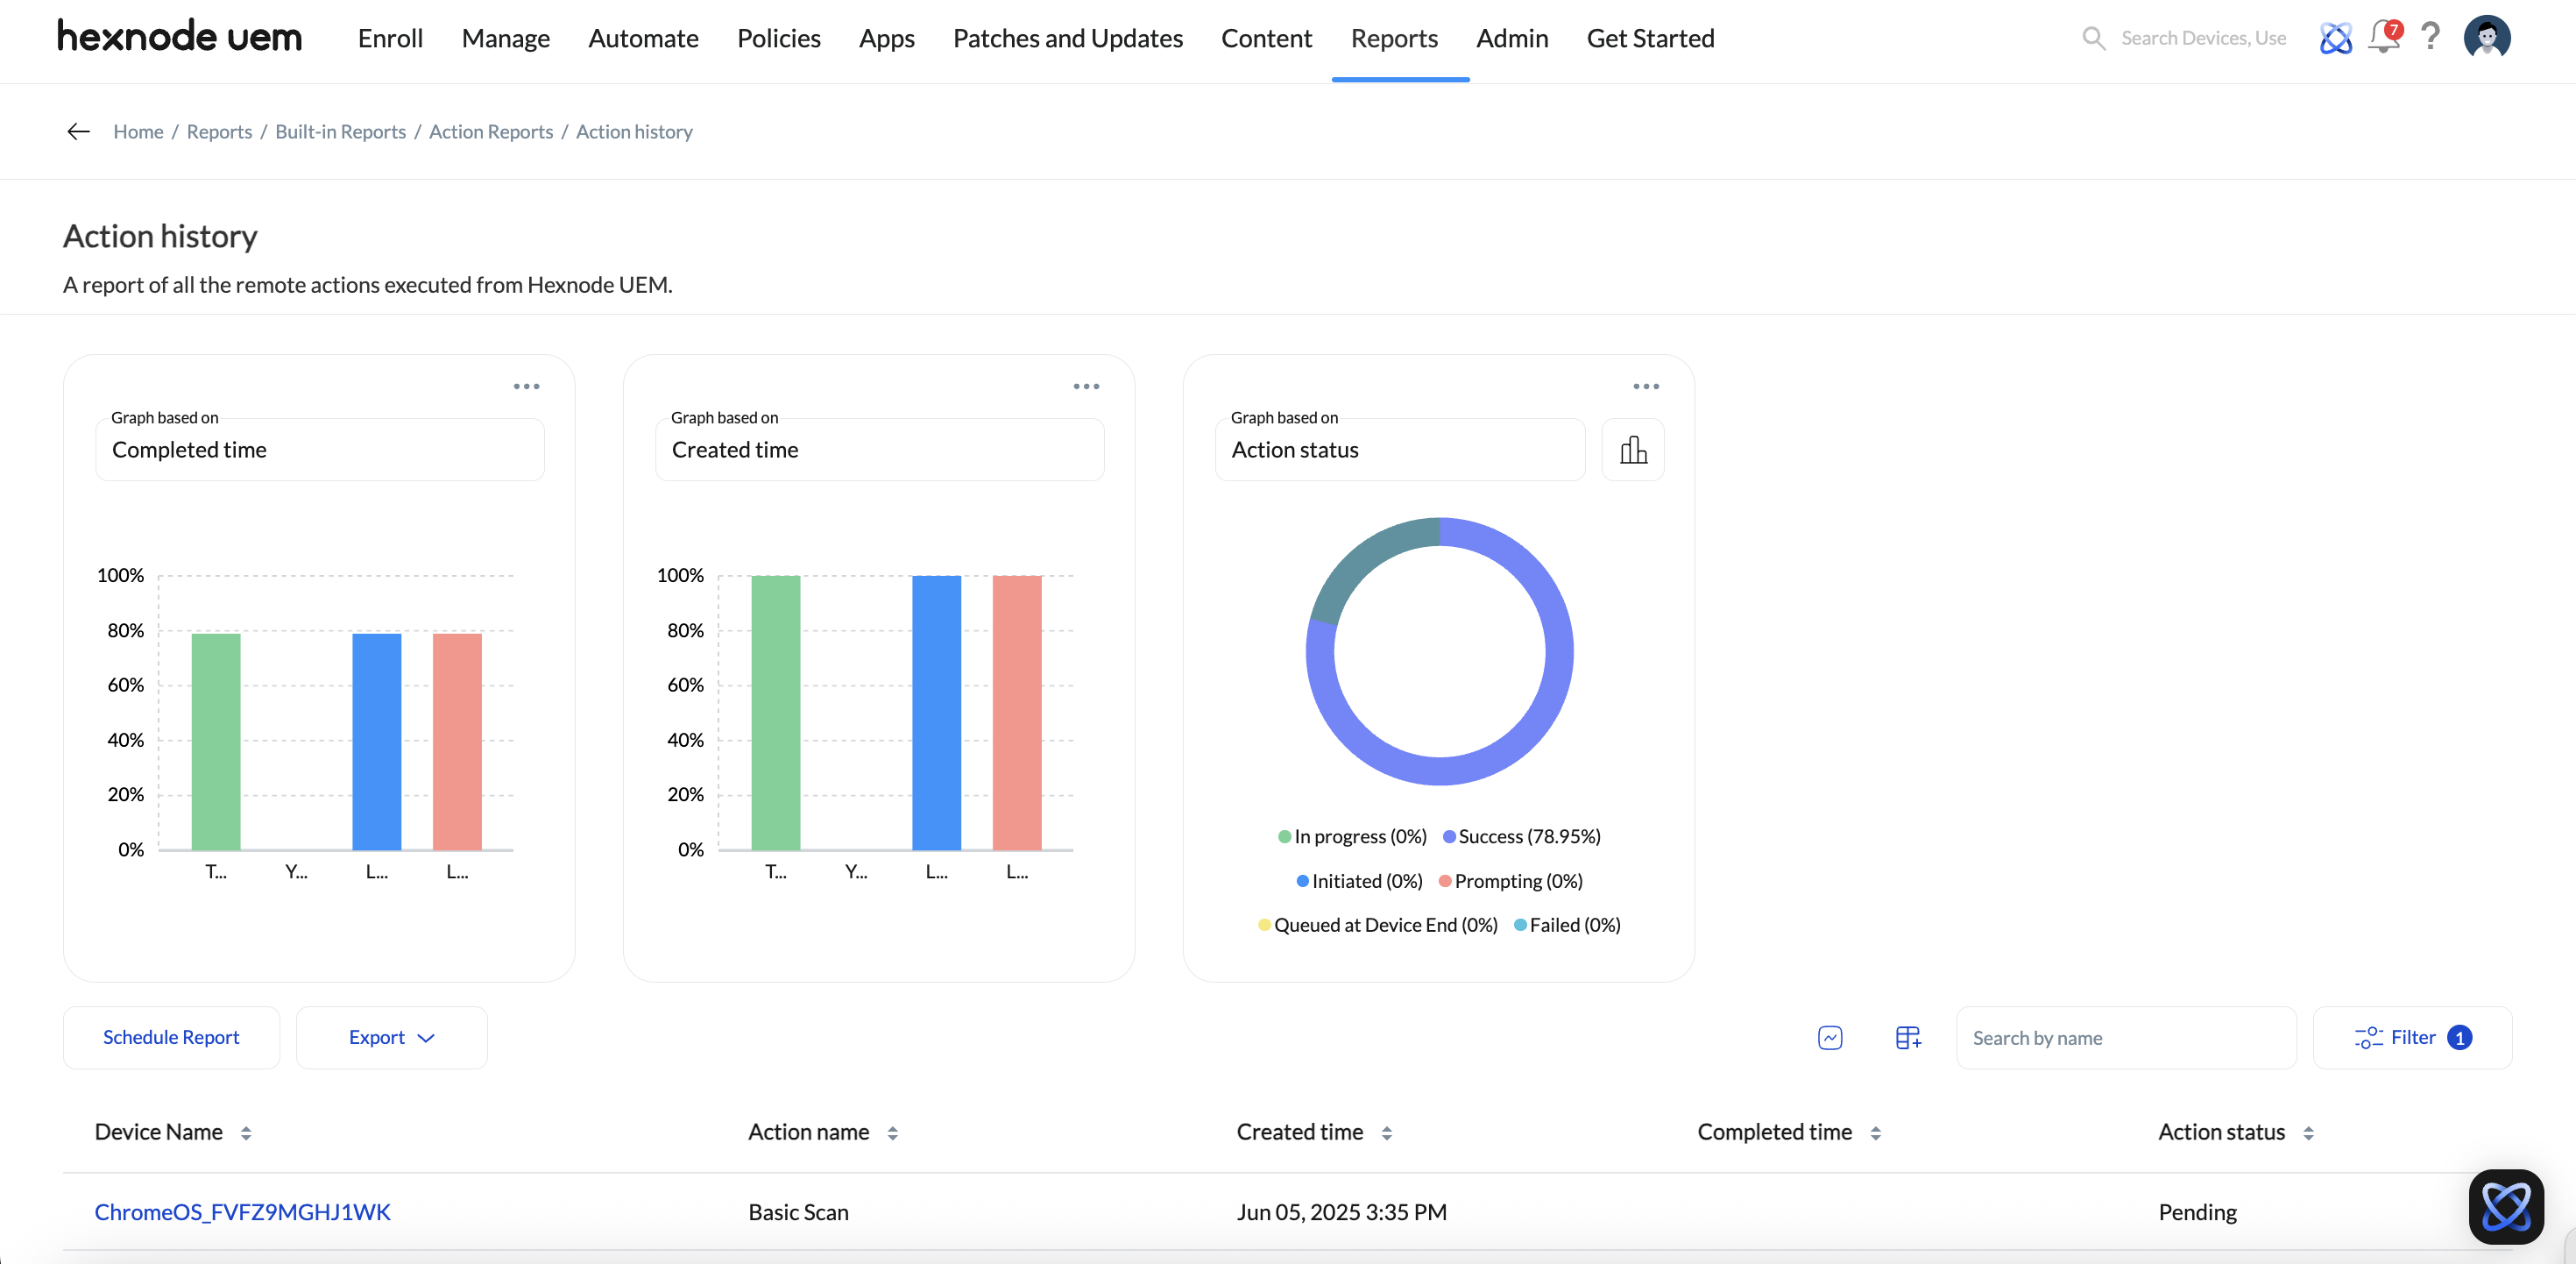Expand the Export dropdown

(391, 1038)
